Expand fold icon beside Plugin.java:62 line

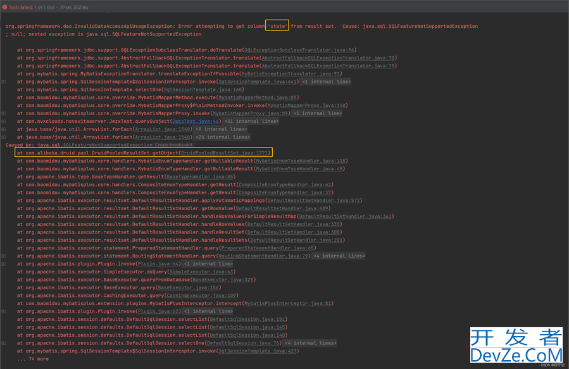(4, 311)
